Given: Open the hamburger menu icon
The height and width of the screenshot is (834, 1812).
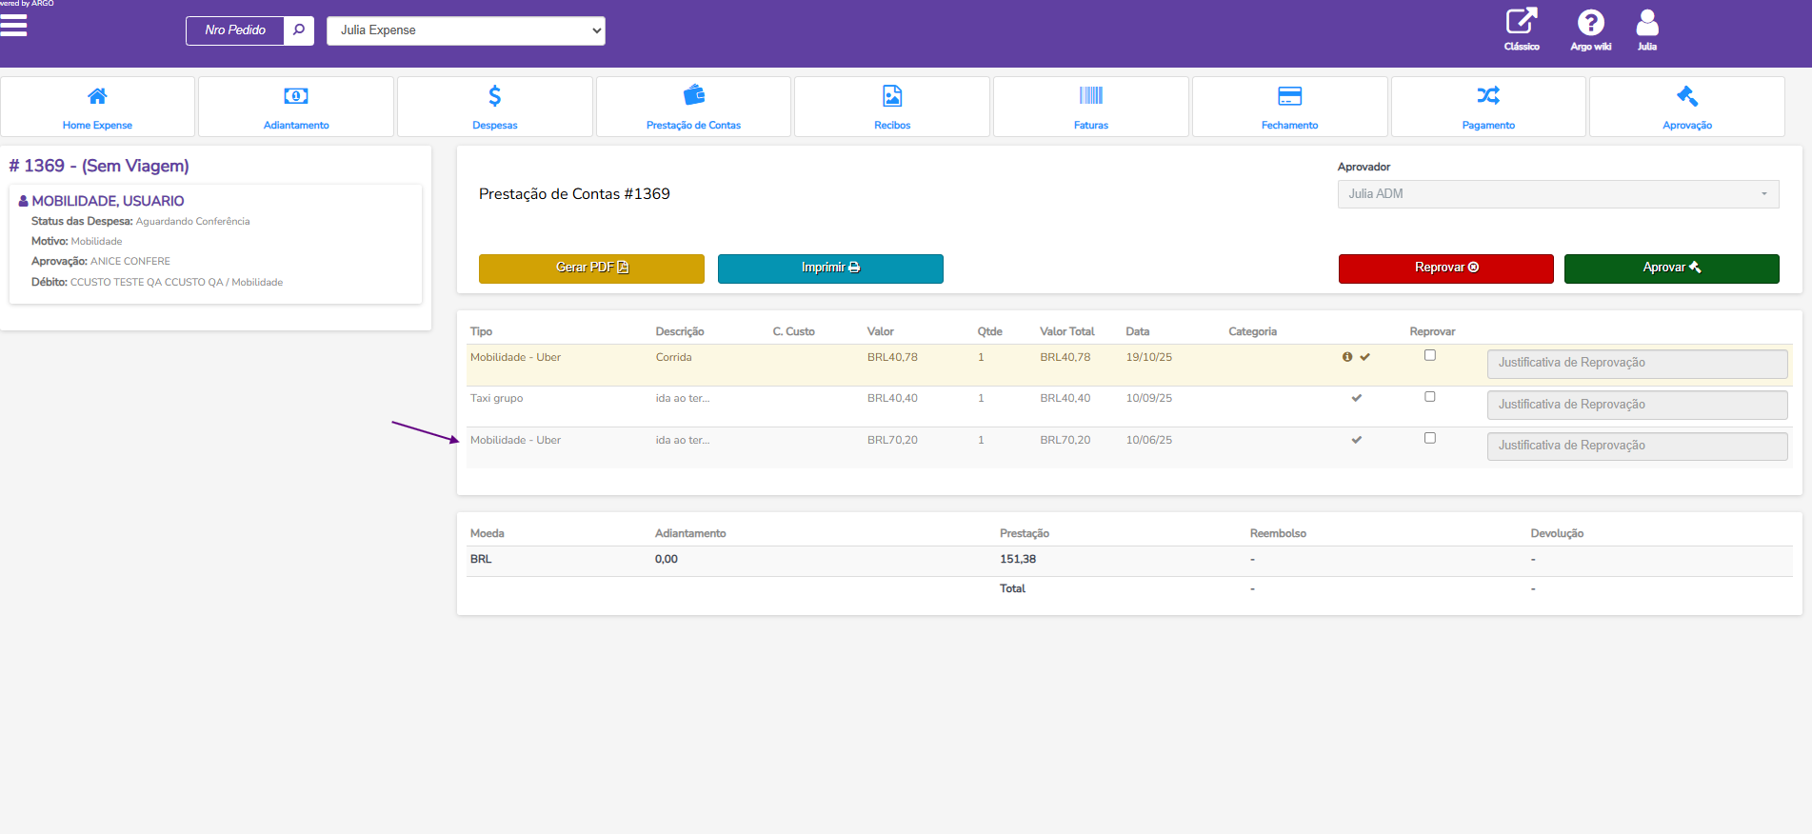Looking at the screenshot, I should click(13, 26).
